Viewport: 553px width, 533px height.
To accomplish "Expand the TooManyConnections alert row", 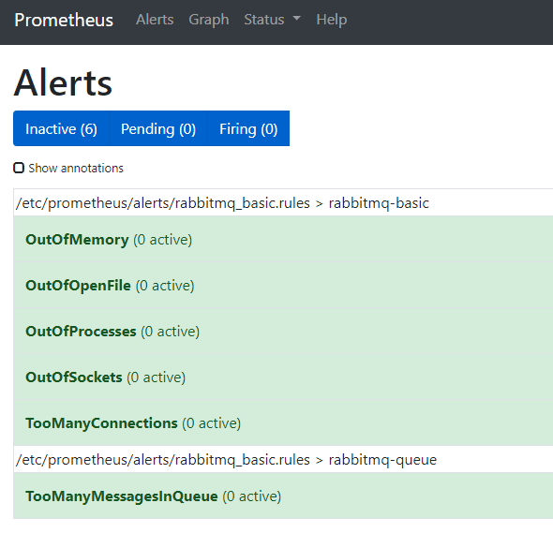I will click(x=283, y=422).
